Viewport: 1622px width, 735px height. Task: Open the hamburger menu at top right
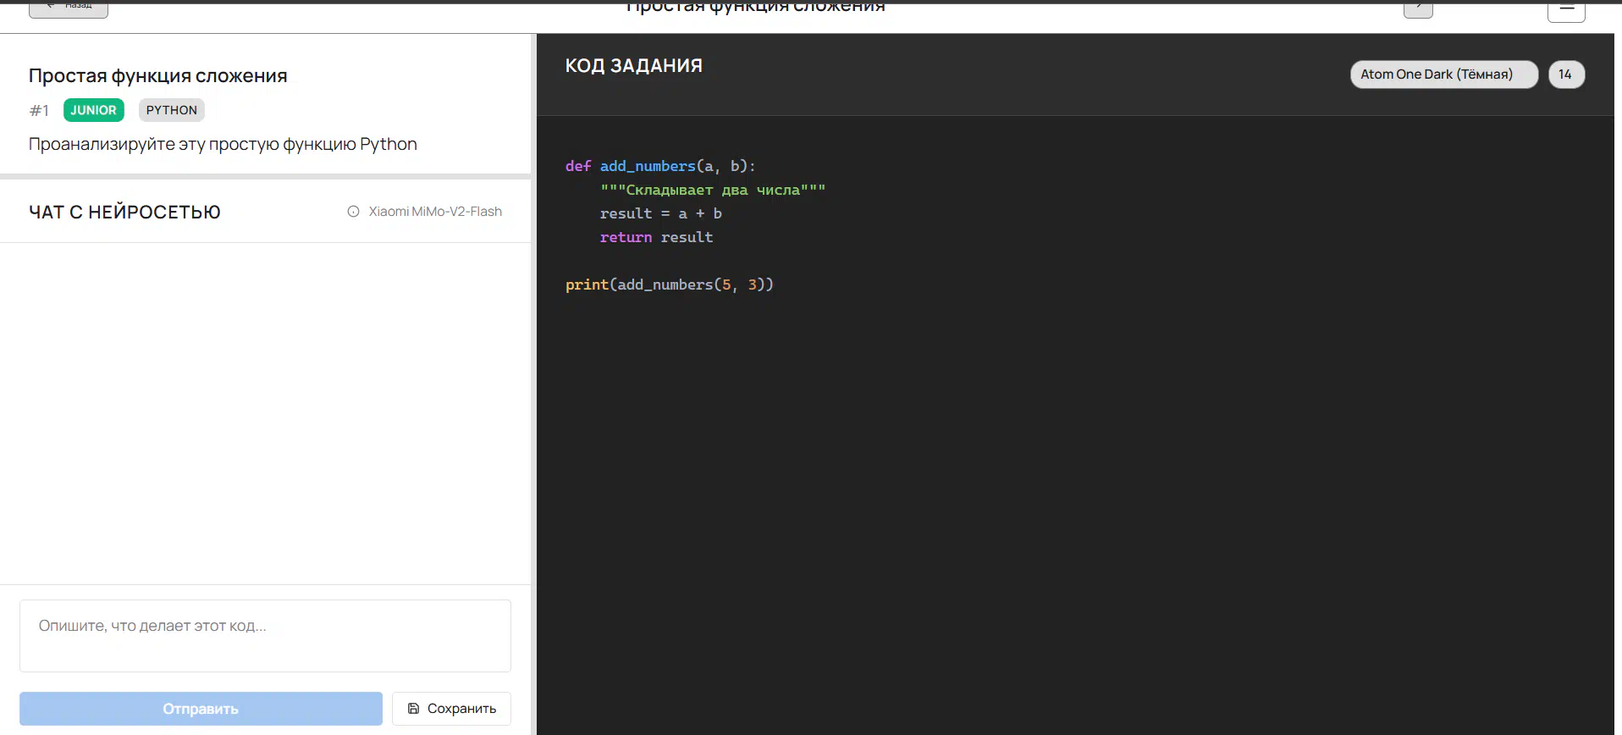1566,9
